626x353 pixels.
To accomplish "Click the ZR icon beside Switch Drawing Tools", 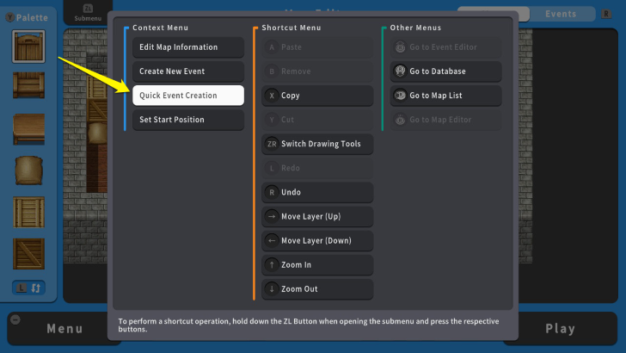I will click(272, 144).
